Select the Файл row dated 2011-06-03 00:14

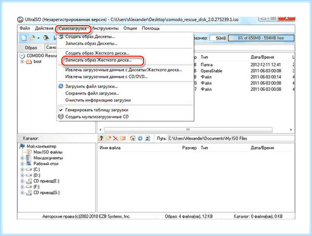244,77
